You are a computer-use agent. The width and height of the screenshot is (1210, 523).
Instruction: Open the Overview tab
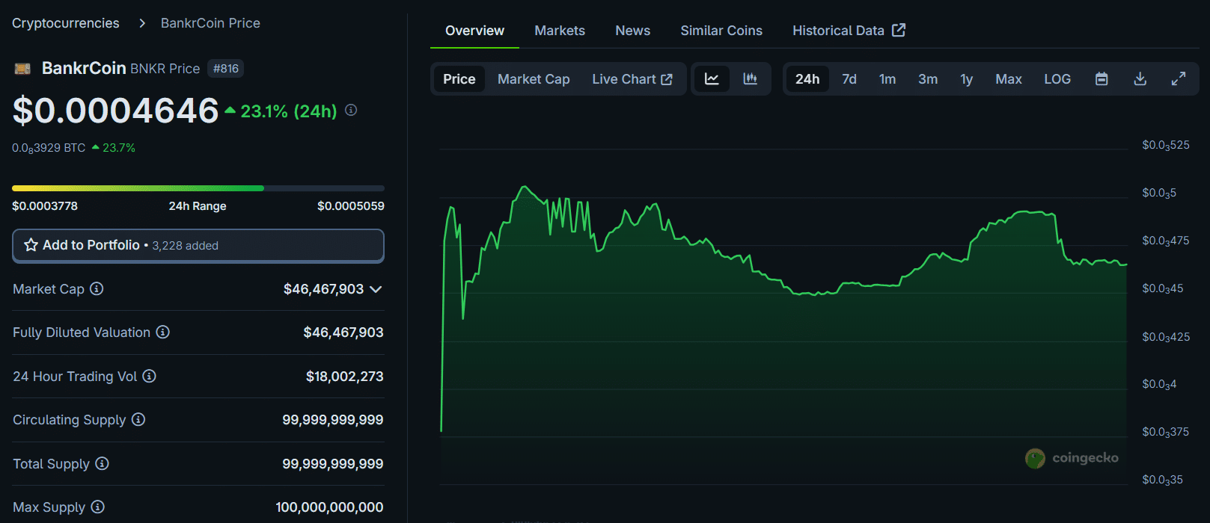click(x=474, y=31)
